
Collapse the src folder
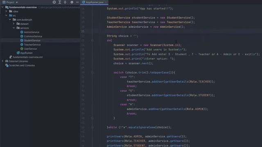[6, 16]
